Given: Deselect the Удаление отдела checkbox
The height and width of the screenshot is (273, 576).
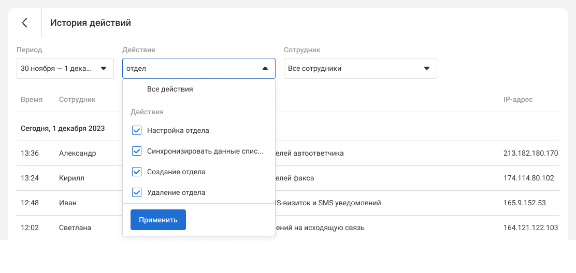Looking at the screenshot, I should click(137, 192).
